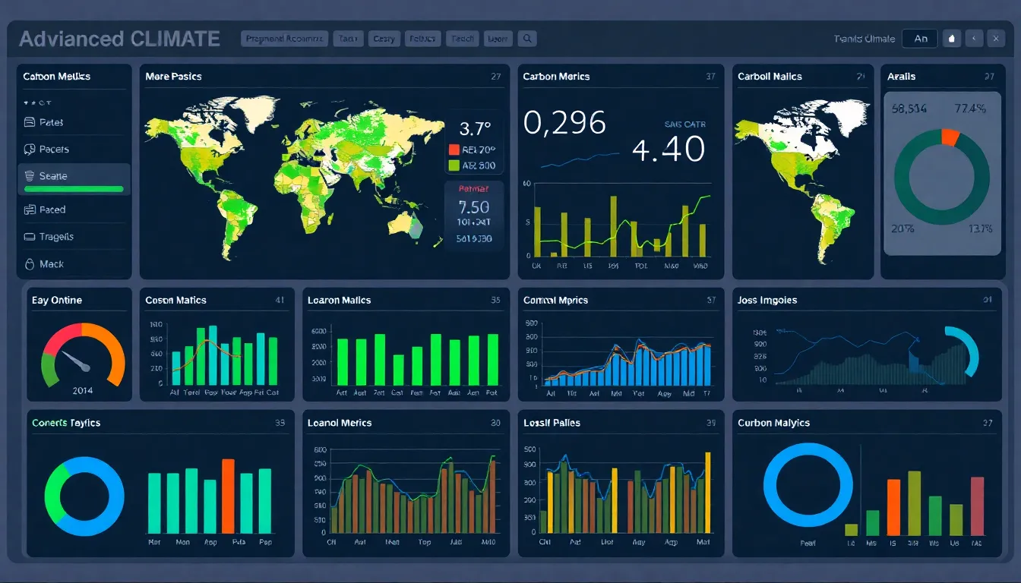Toggle the red REL legend entry on the map
Image resolution: width=1021 pixels, height=583 pixels.
pyautogui.click(x=456, y=150)
